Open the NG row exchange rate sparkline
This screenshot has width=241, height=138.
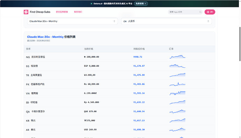(x=177, y=57)
